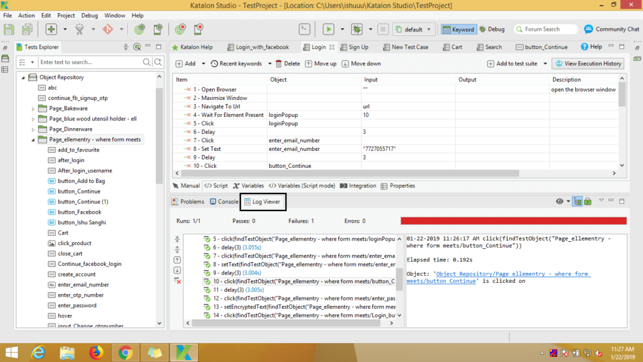Open the Project menu
This screenshot has height=362, width=643.
click(x=65, y=15)
